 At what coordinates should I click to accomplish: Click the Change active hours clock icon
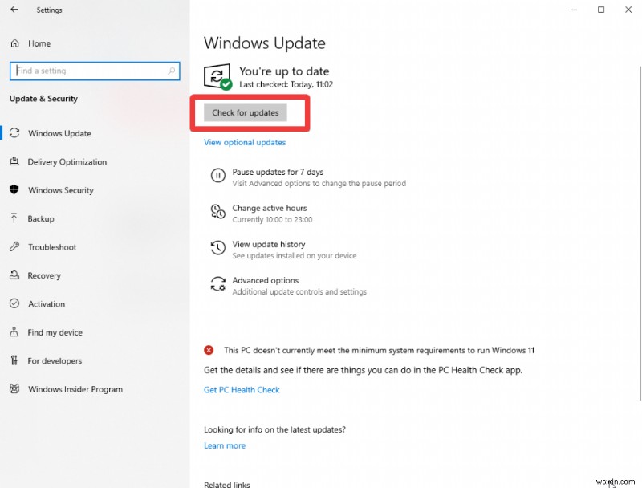tap(217, 212)
